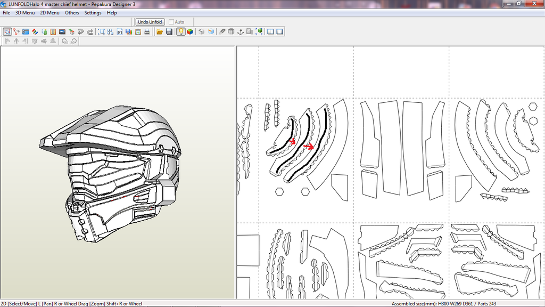Click the gray panel with bar icon
Screen dimensions: 545x307
point(250,31)
